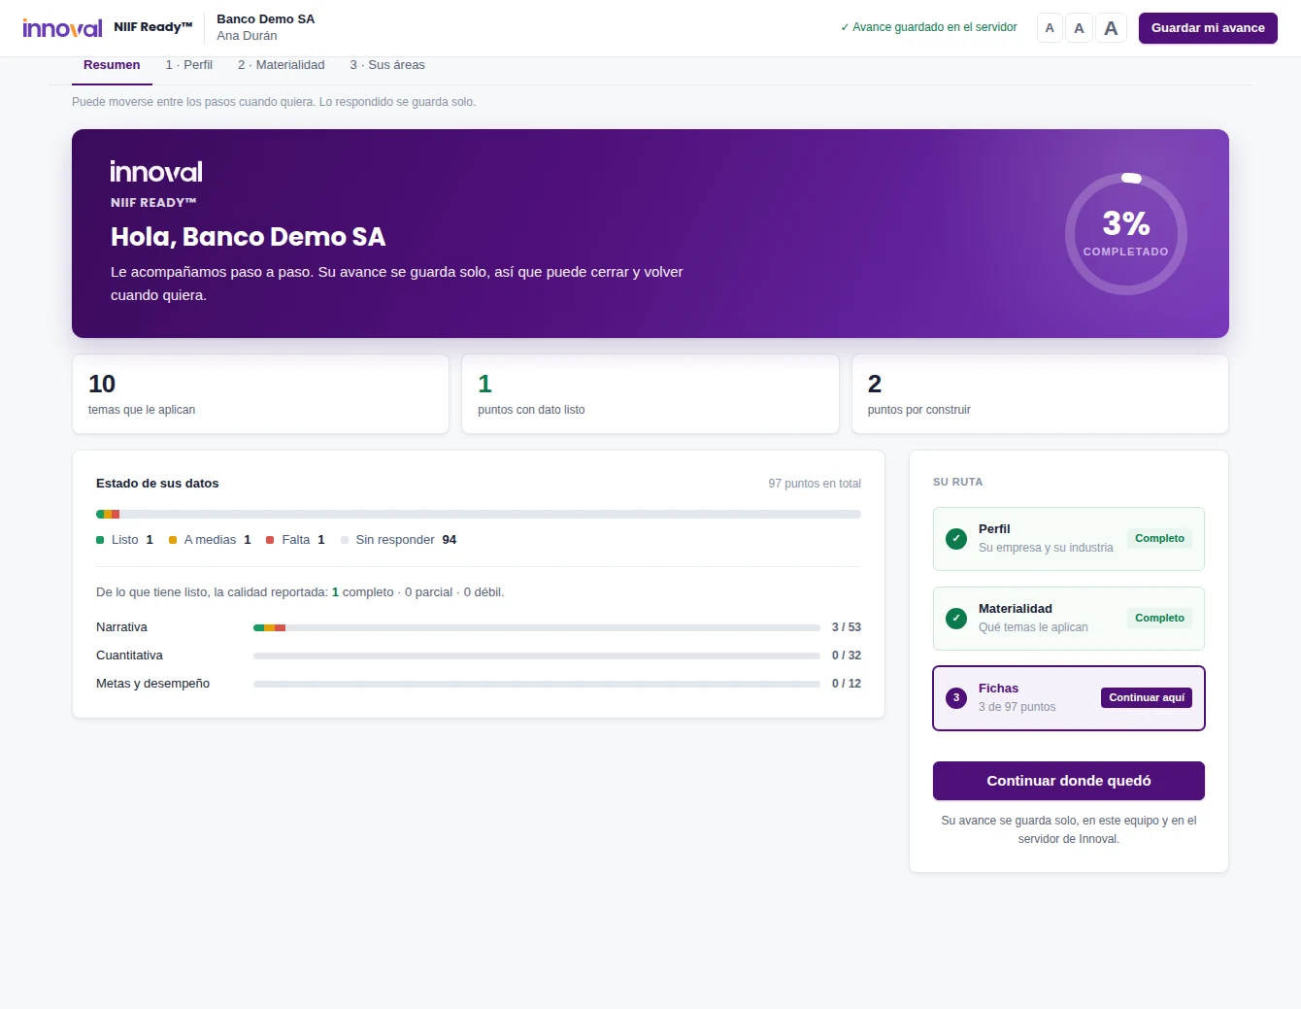Click the Materialidad Completo badge
The width and height of the screenshot is (1301, 1009).
pyautogui.click(x=1159, y=618)
